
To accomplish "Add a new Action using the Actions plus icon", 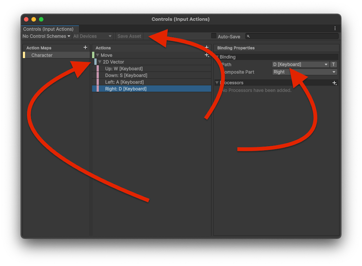I will (206, 47).
